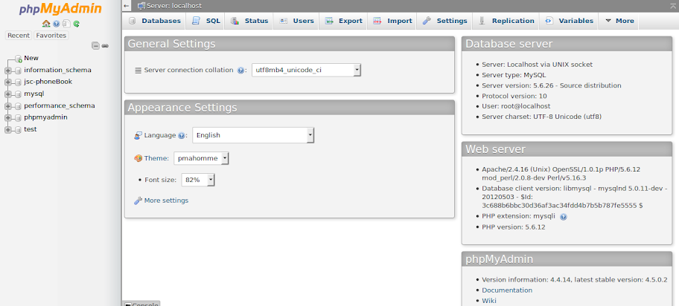This screenshot has height=306, width=679.
Task: Click the performance_schema database icon
Action: (x=18, y=106)
